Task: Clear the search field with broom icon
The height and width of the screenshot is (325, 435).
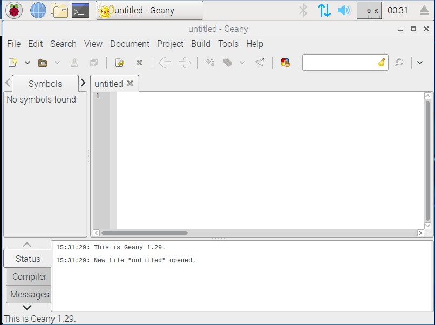Action: 382,63
